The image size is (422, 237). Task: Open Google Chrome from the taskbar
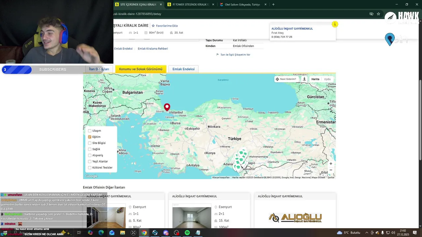tap(144, 233)
